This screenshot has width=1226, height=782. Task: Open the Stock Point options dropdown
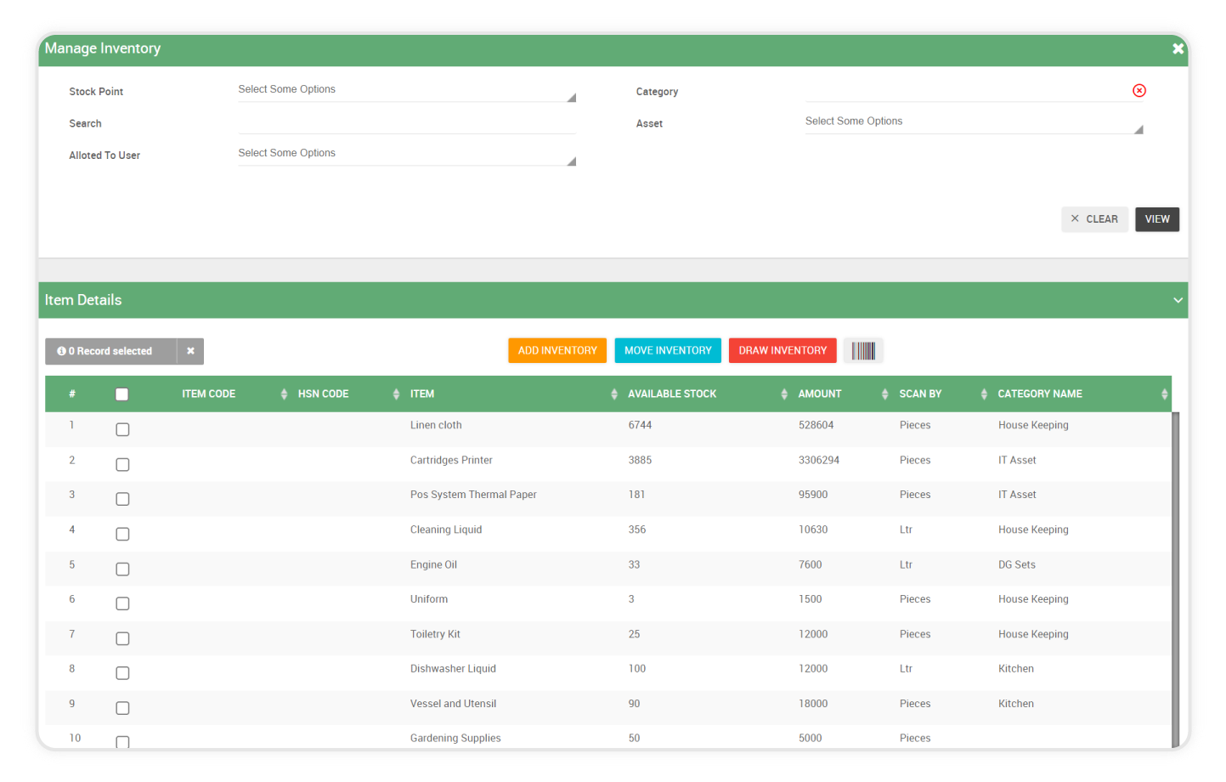[406, 92]
